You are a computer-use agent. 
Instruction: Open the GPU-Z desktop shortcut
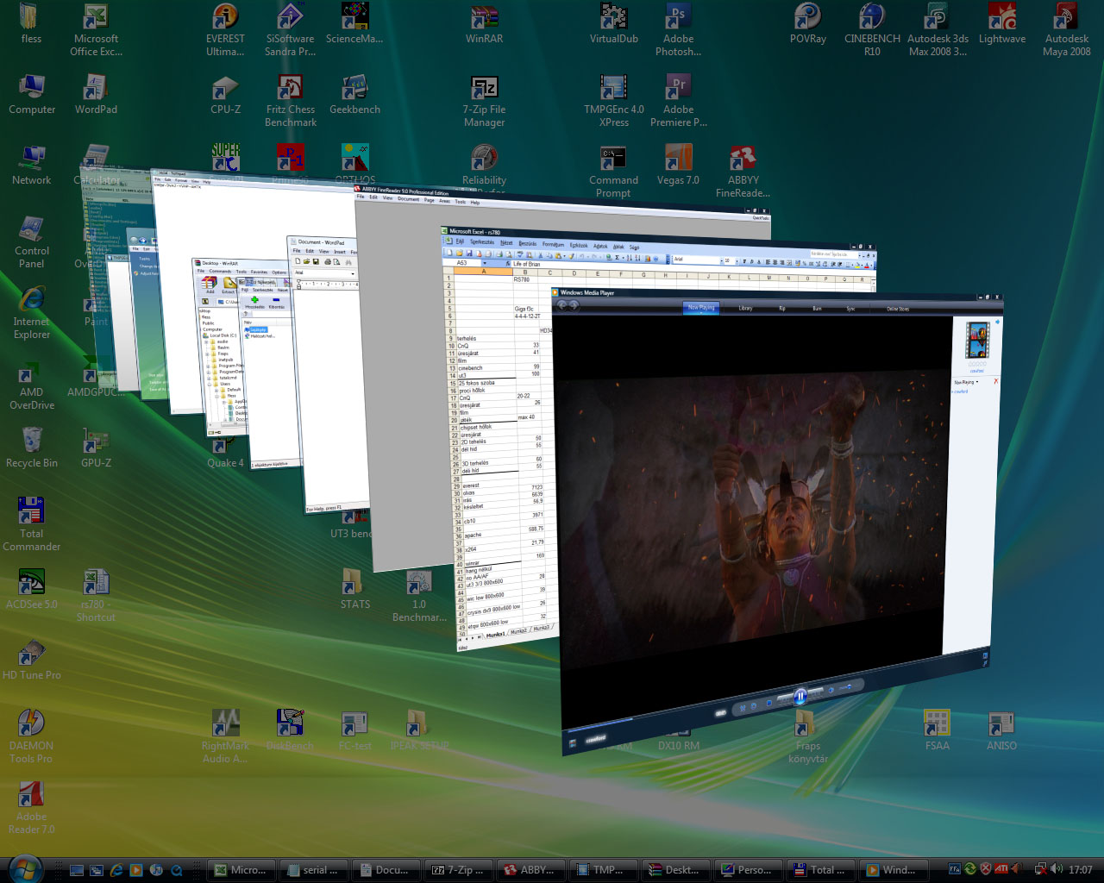click(x=96, y=448)
